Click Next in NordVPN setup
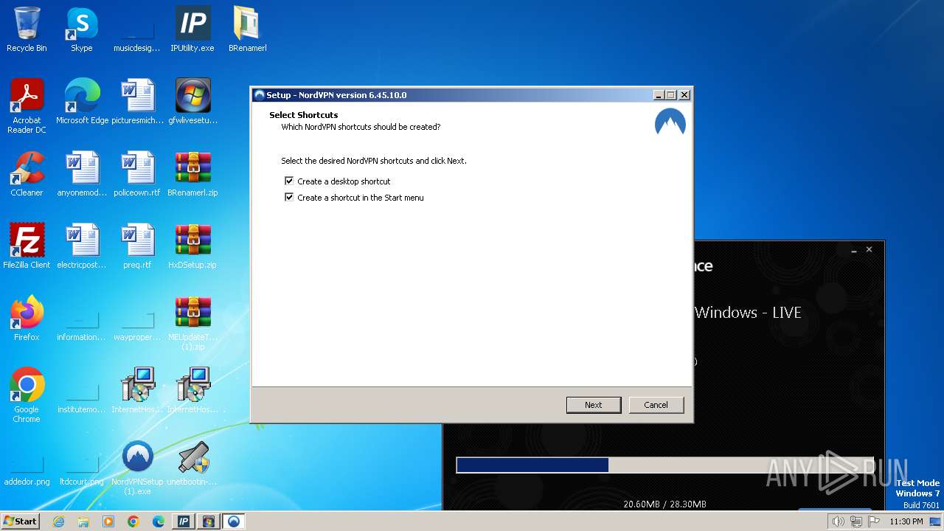944x531 pixels. [x=593, y=405]
